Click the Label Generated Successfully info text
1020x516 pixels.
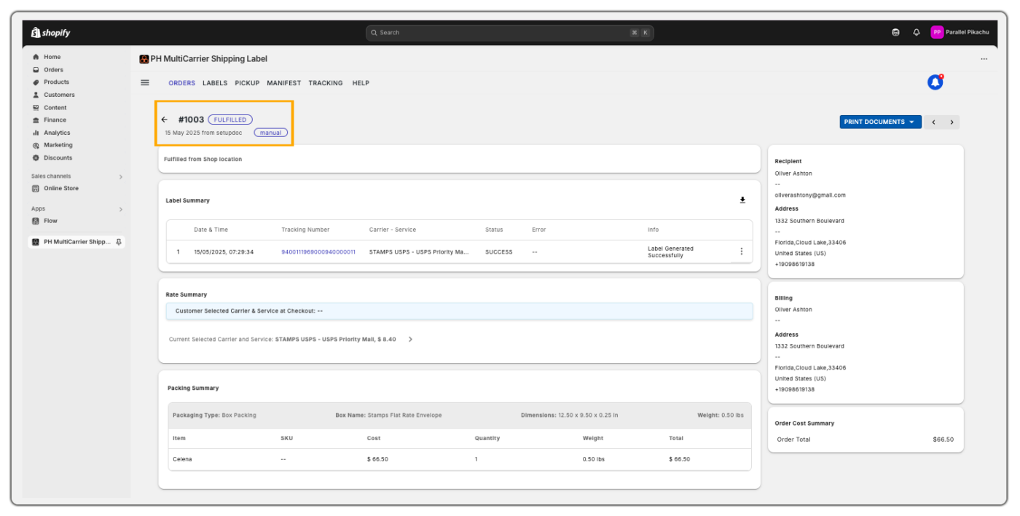pyautogui.click(x=670, y=252)
